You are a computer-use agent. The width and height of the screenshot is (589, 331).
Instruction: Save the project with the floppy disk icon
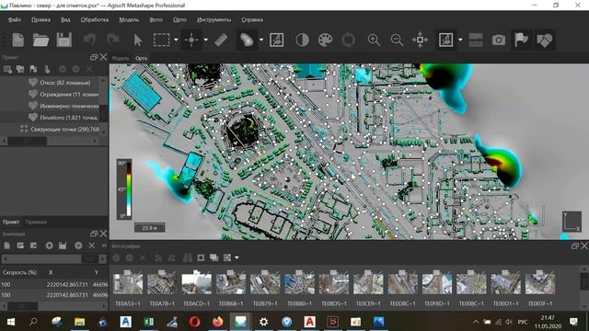64,40
